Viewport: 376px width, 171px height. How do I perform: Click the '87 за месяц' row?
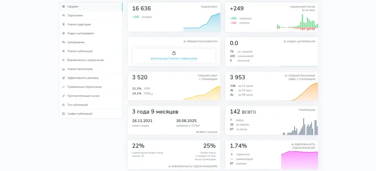pyautogui.click(x=239, y=129)
